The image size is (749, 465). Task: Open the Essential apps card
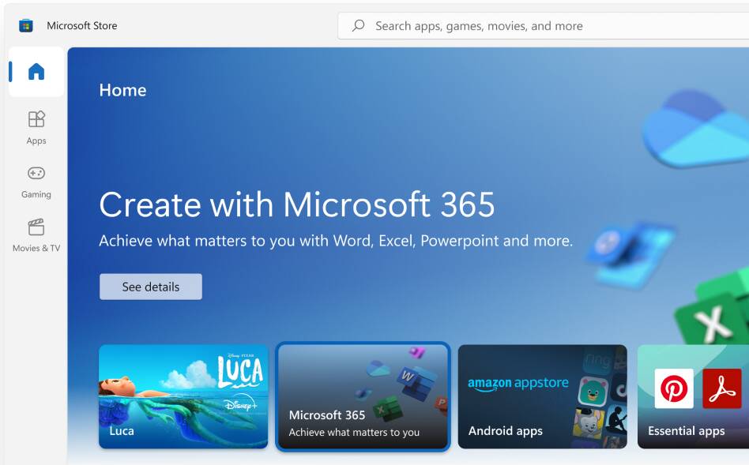click(x=693, y=397)
